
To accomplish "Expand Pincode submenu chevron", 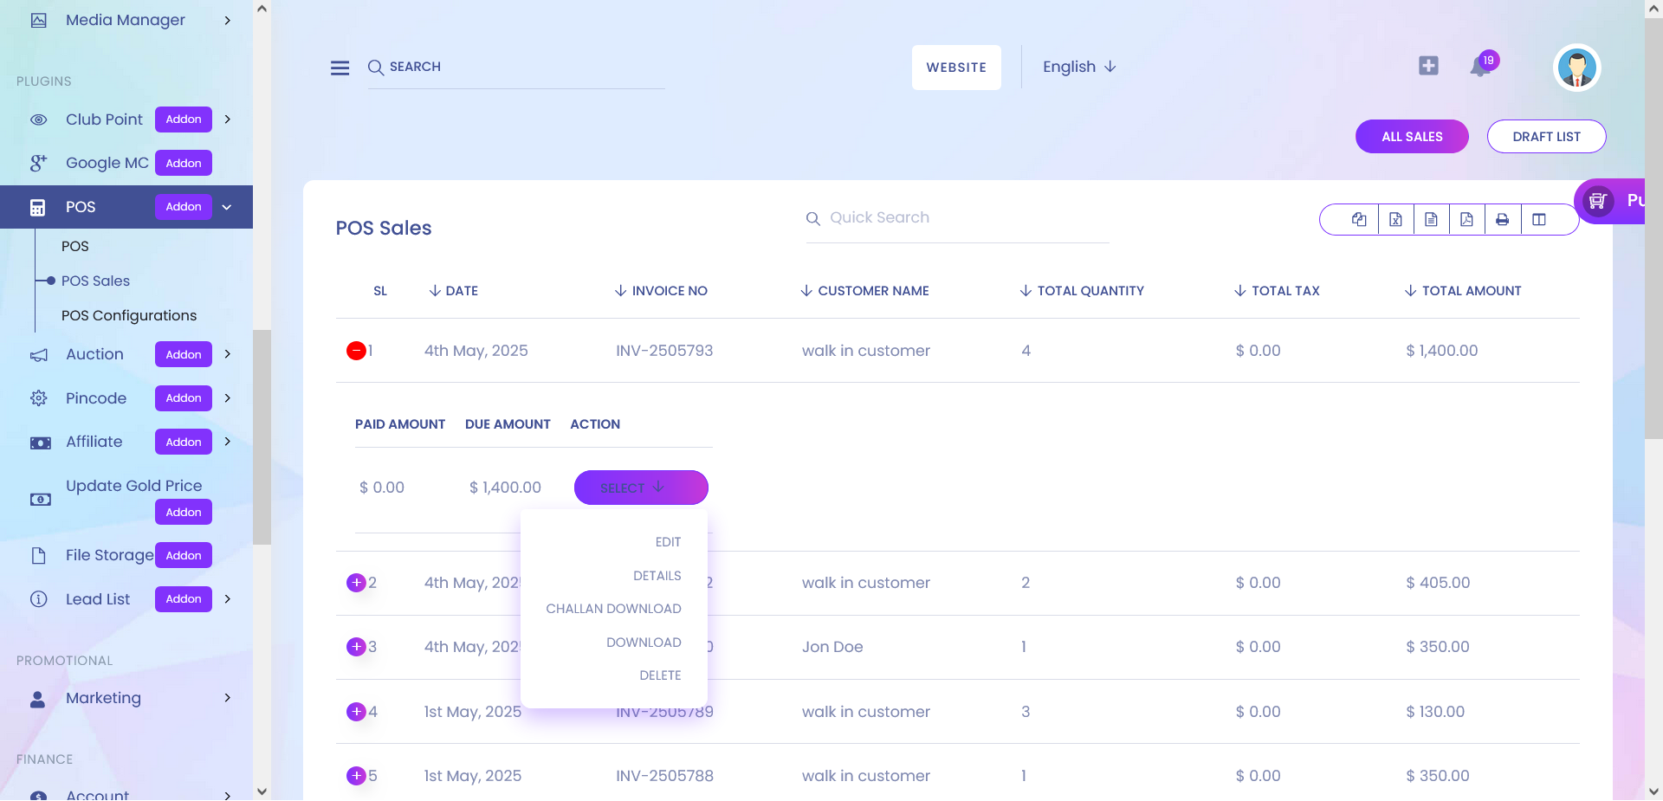I will coord(228,398).
